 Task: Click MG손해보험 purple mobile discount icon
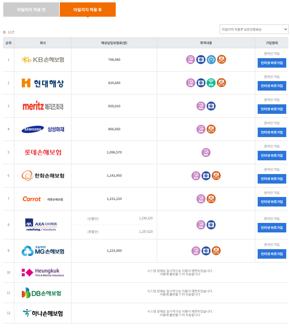click(x=196, y=251)
